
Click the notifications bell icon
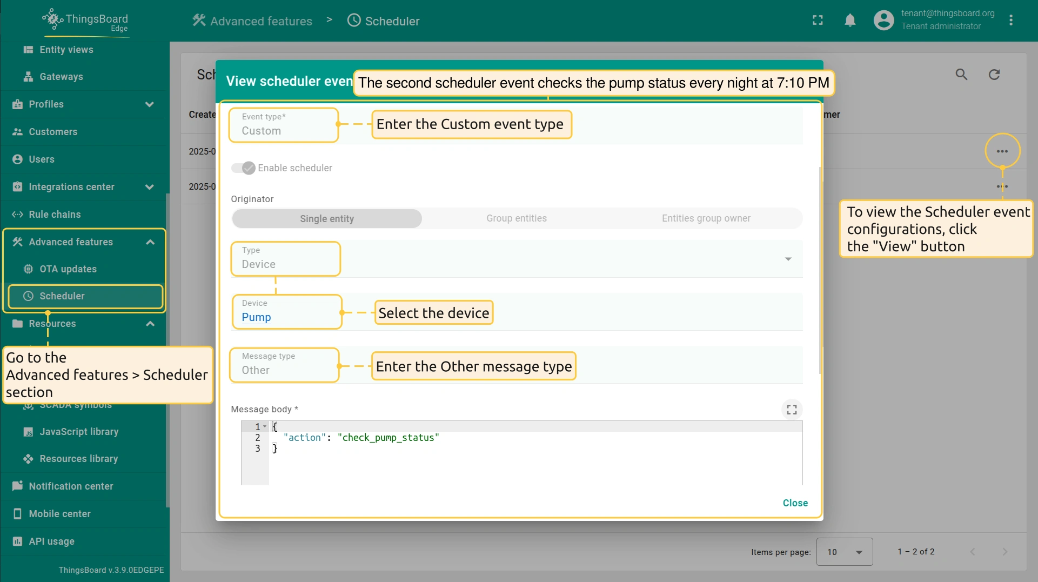point(850,21)
